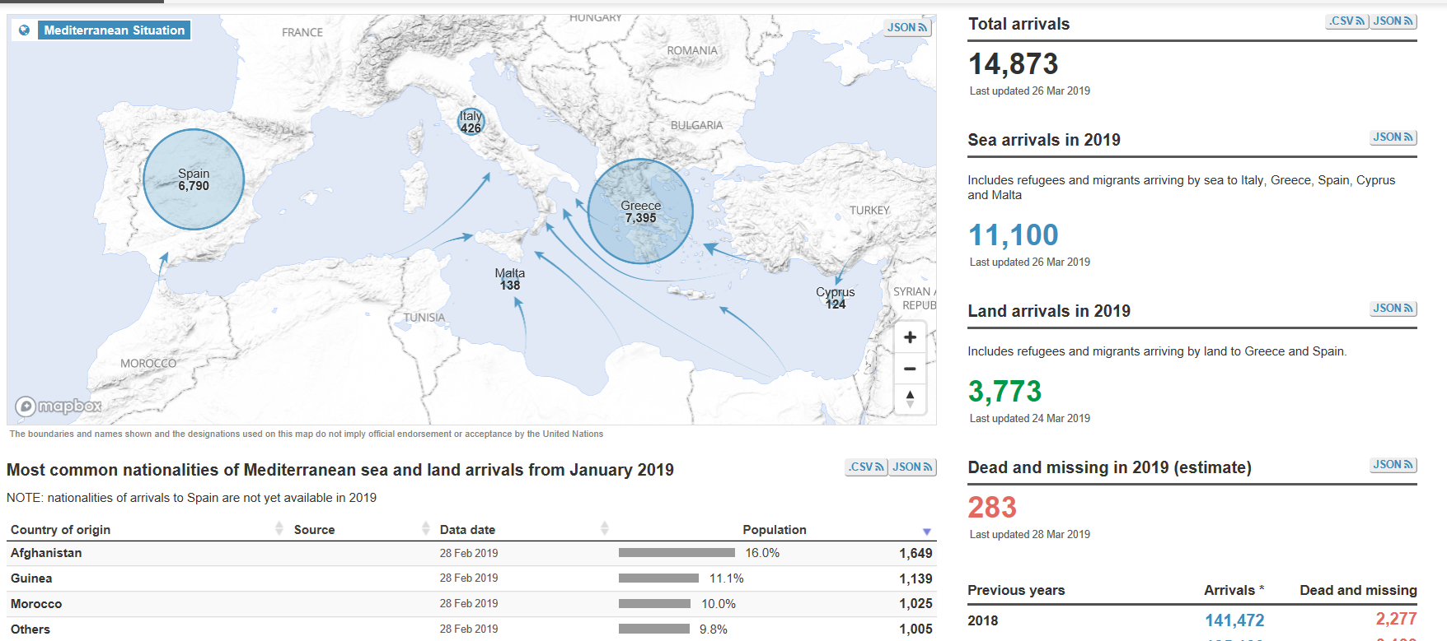Click the 1,139 population value
This screenshot has height=641, width=1447.
tap(915, 579)
